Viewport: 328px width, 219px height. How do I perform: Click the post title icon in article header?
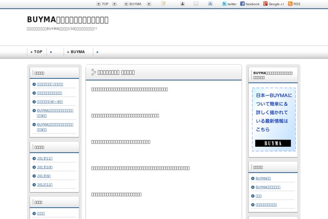point(93,72)
